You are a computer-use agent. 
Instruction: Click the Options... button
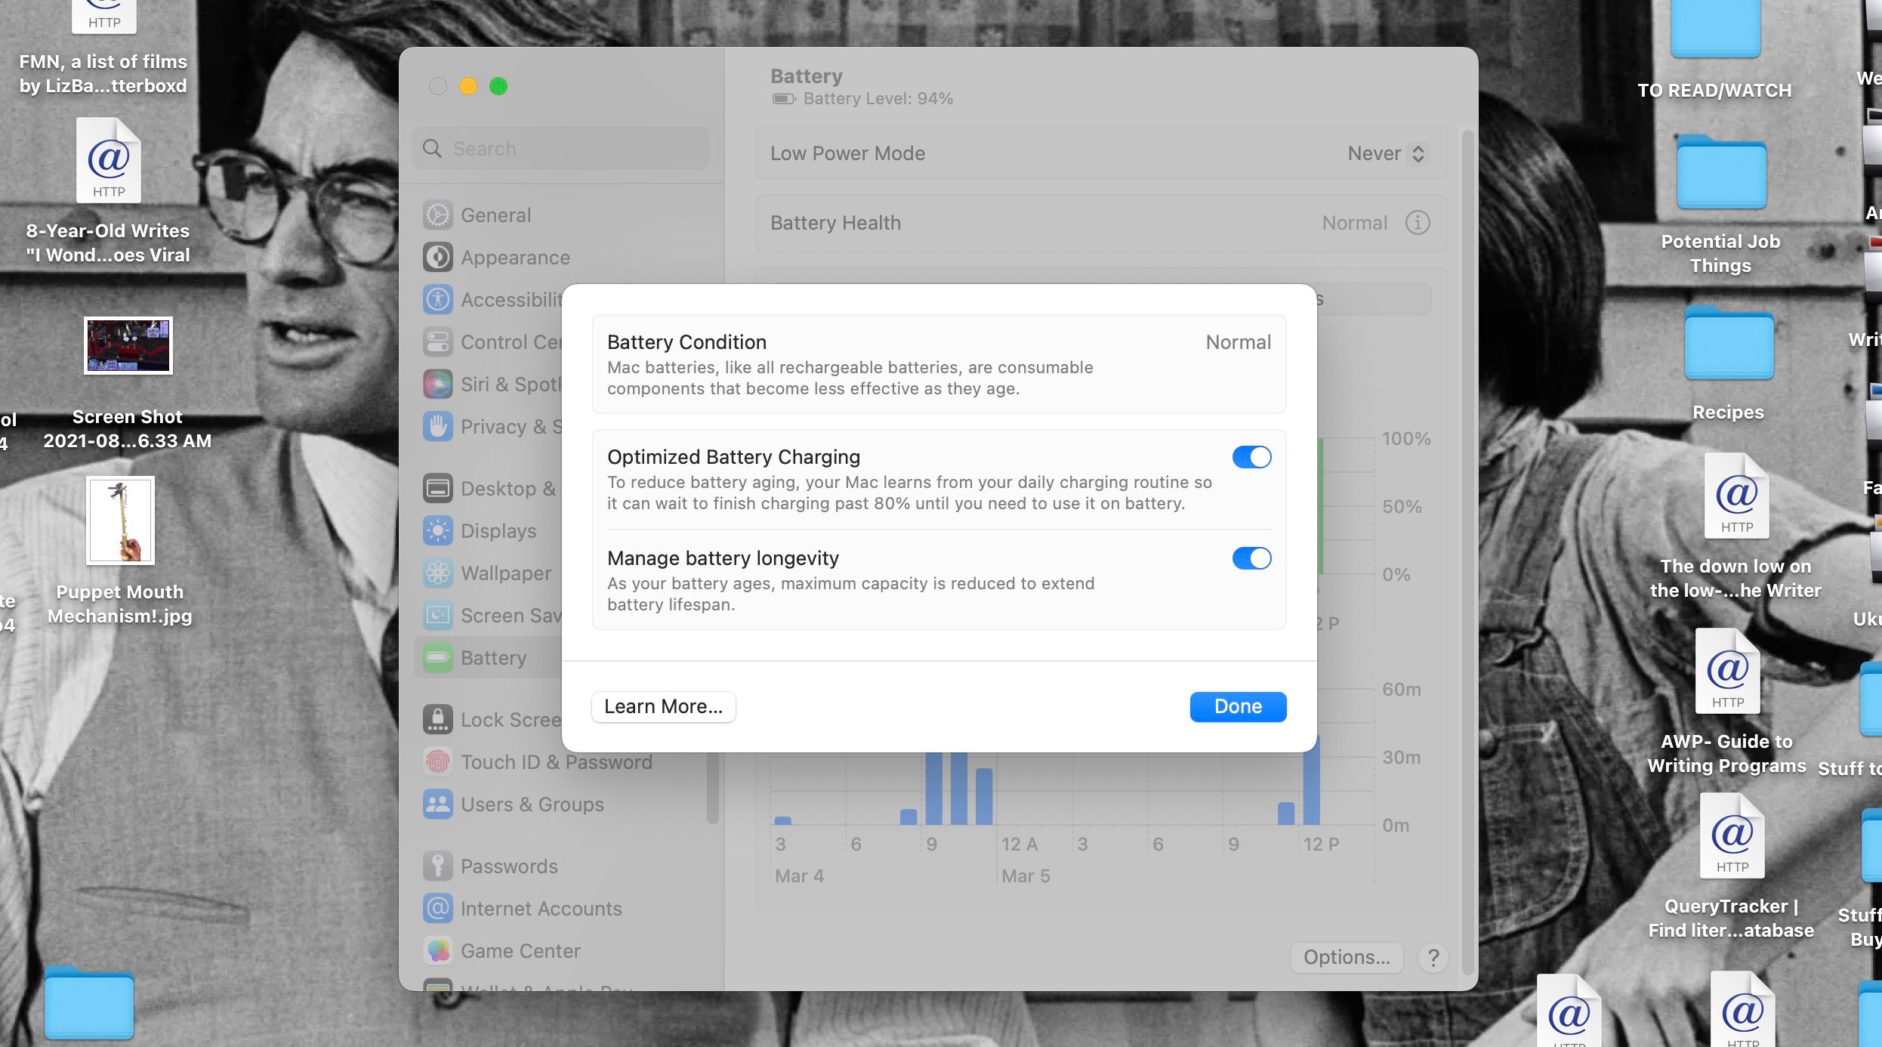[x=1346, y=957]
